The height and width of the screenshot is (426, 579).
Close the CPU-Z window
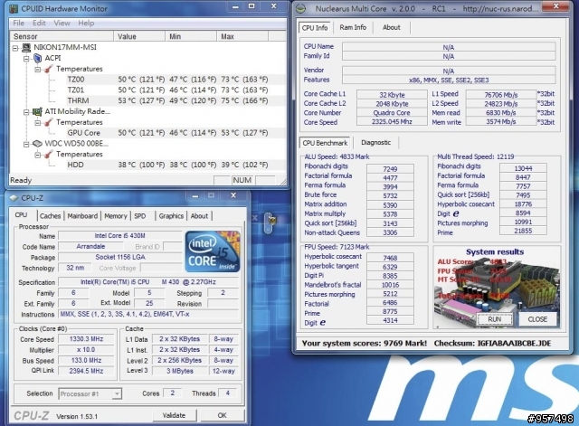233,195
